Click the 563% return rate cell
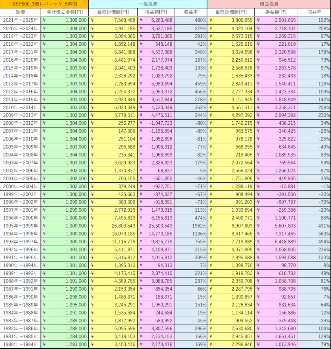The image size is (331, 349). (314, 234)
